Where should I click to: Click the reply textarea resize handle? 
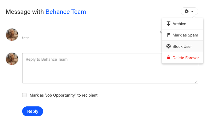click(197, 82)
